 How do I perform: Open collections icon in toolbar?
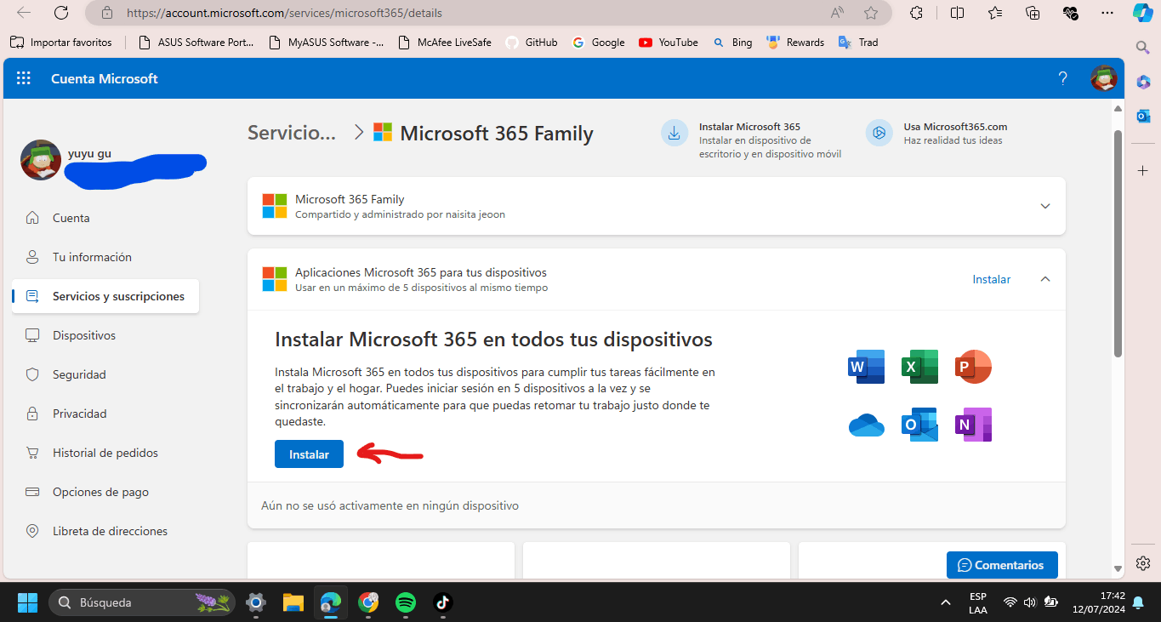pos(1033,13)
